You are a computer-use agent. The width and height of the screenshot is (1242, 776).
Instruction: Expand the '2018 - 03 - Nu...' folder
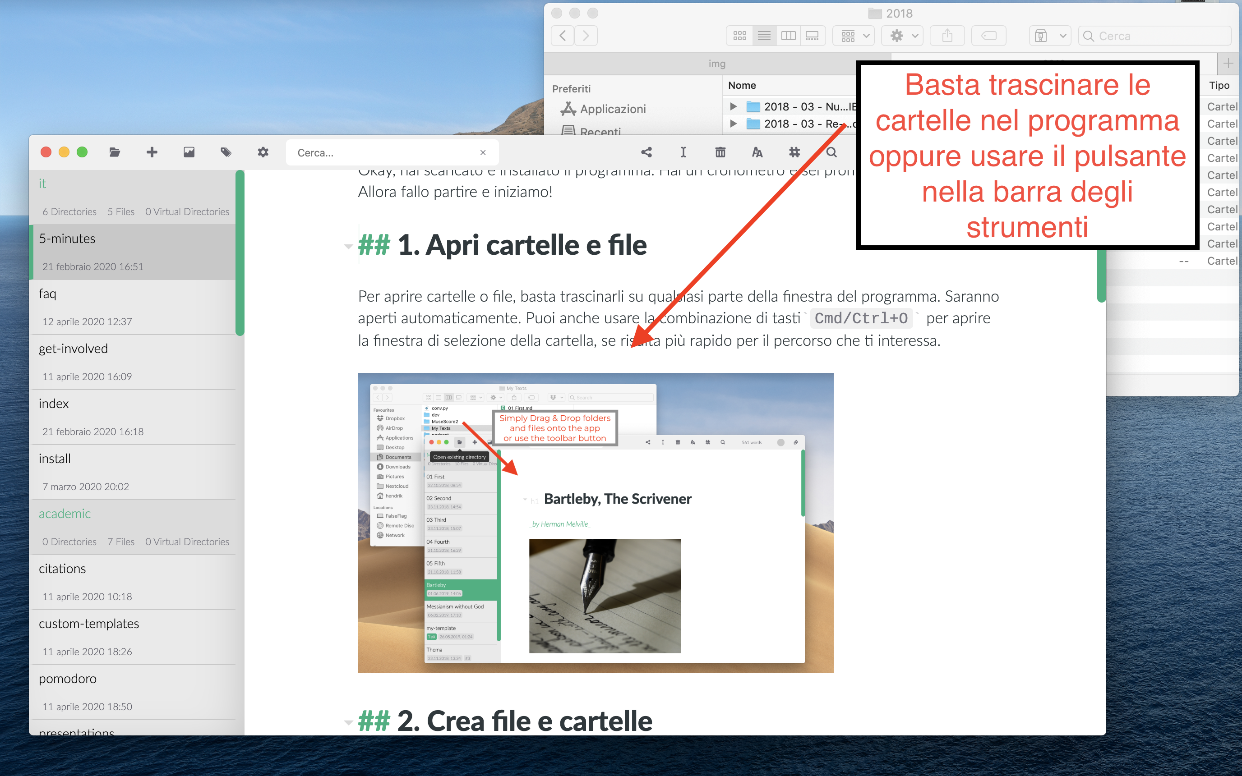coord(734,107)
